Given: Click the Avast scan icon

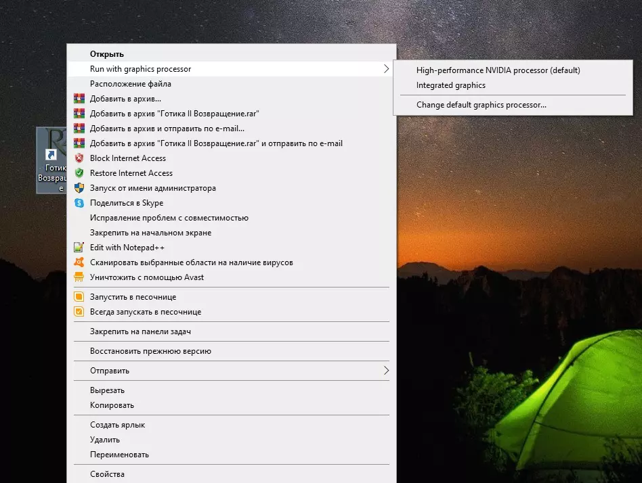Looking at the screenshot, I should coord(79,262).
